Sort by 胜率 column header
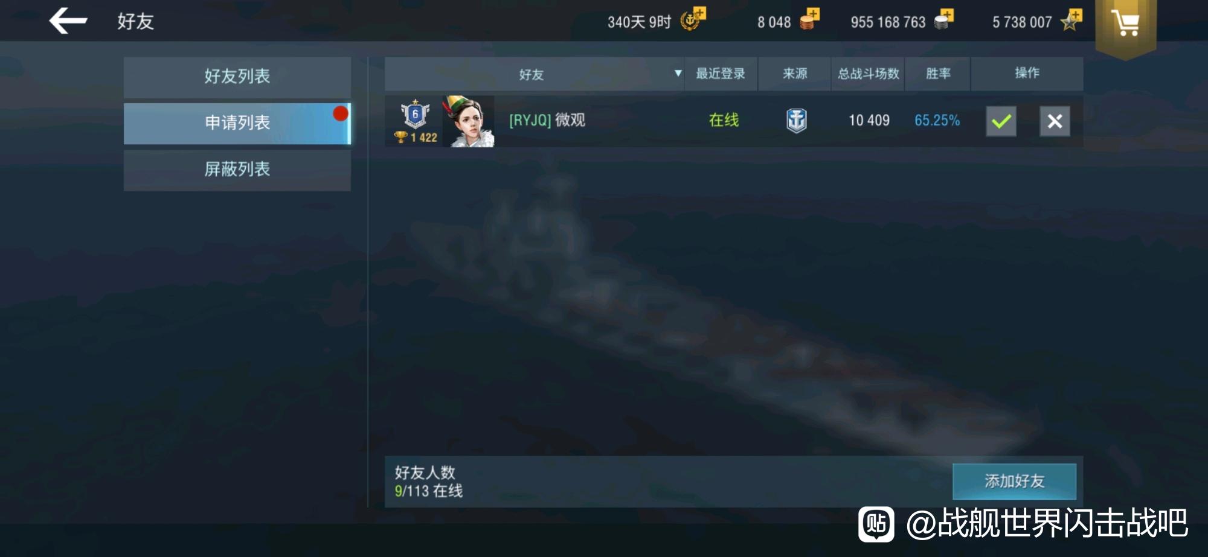The width and height of the screenshot is (1208, 557). tap(938, 74)
